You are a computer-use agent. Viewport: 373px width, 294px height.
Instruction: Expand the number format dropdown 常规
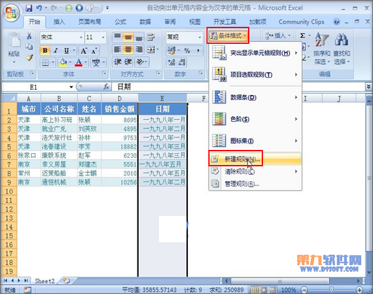click(200, 37)
